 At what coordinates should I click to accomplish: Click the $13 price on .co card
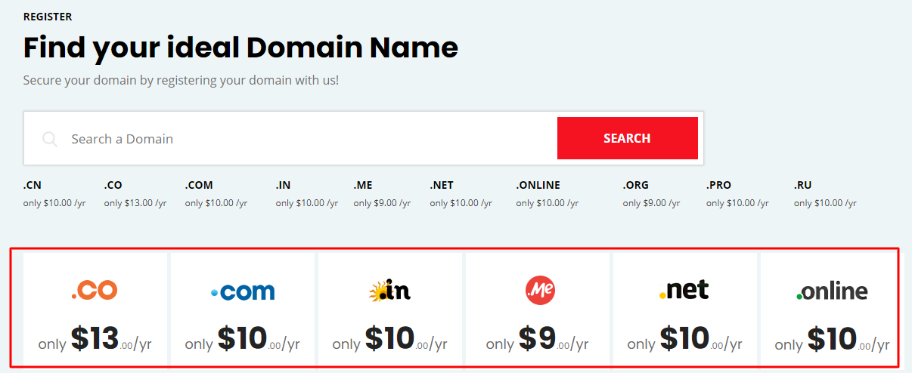pos(95,340)
